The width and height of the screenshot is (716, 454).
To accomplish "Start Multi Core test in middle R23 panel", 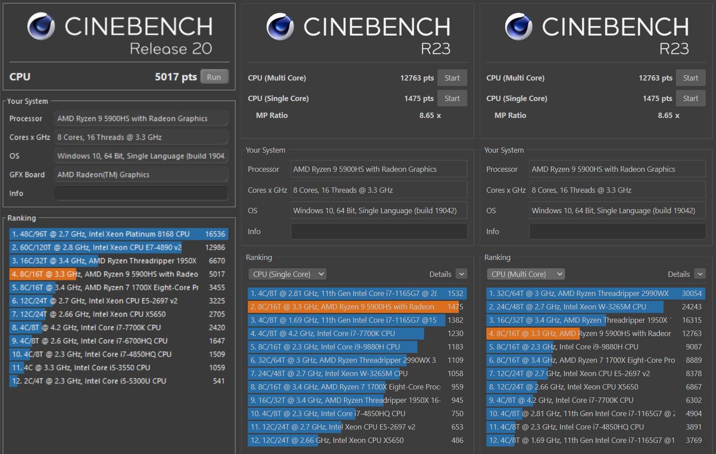I will tap(452, 78).
